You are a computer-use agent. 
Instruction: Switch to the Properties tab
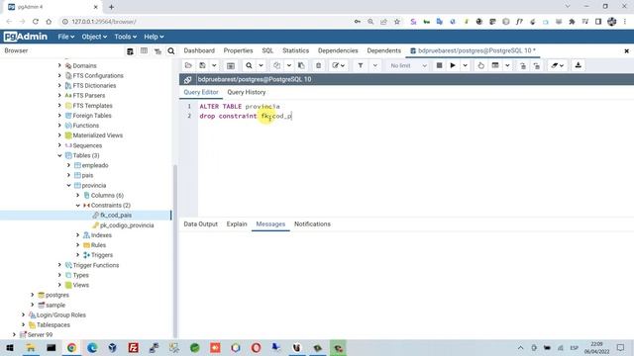coord(238,50)
